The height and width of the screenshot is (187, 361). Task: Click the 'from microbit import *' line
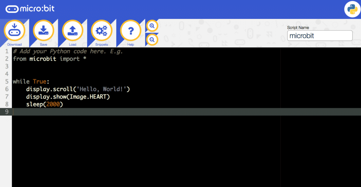point(49,59)
